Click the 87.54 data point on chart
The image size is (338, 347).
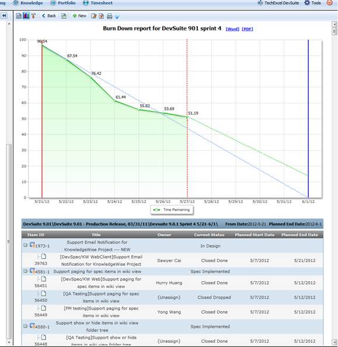(66, 60)
